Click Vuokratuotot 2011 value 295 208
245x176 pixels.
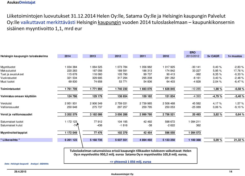pyautogui.click(x=147, y=78)
